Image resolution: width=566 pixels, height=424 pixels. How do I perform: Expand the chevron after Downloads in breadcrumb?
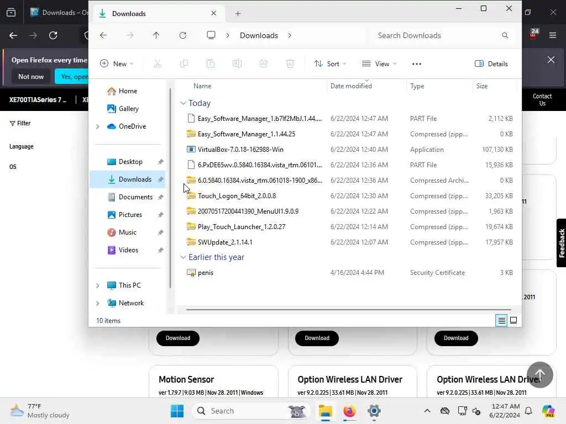tap(290, 35)
